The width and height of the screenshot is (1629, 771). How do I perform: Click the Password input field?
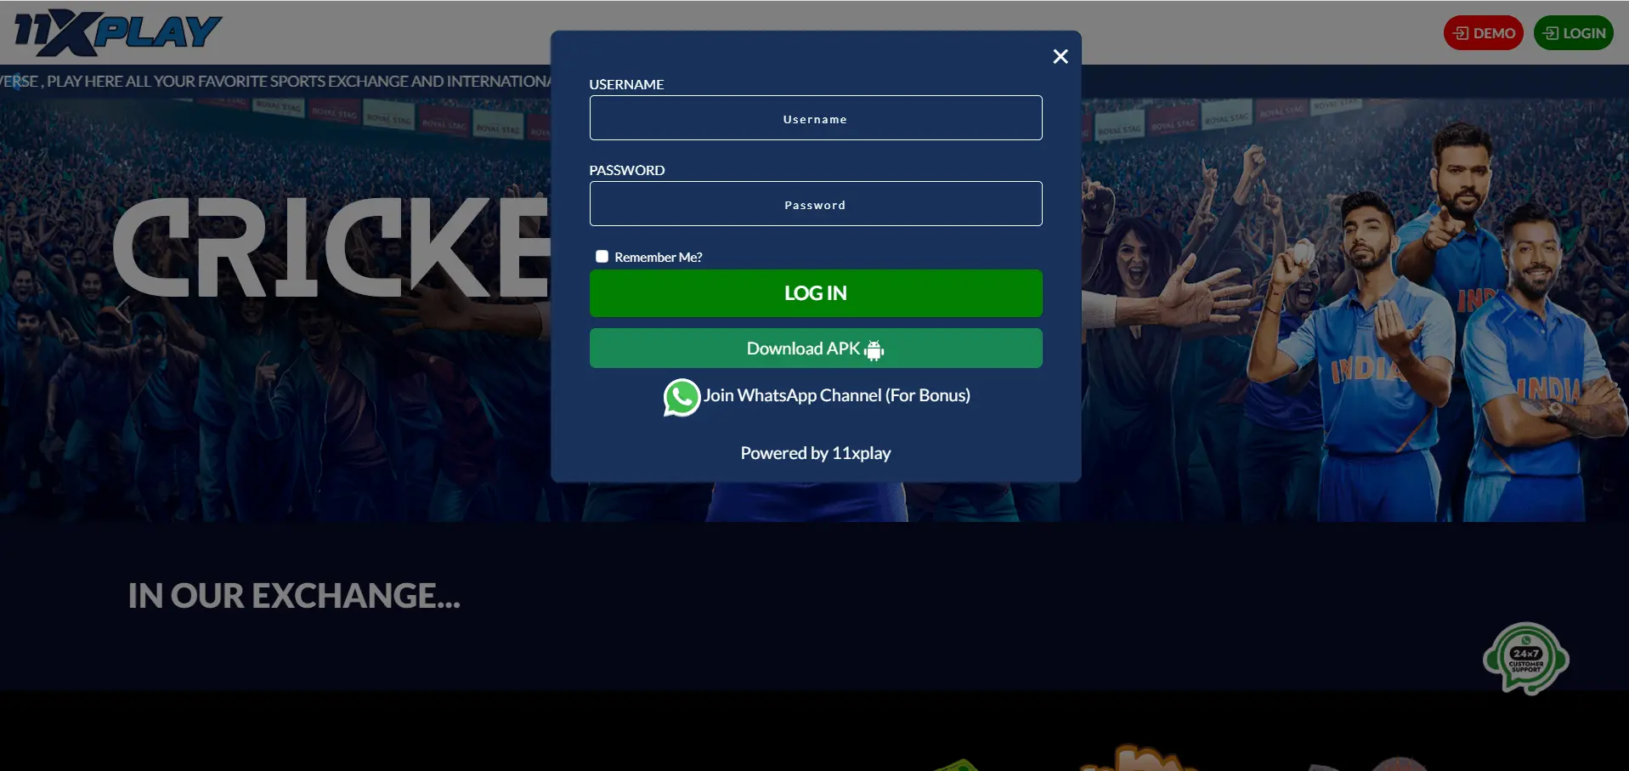coord(815,204)
